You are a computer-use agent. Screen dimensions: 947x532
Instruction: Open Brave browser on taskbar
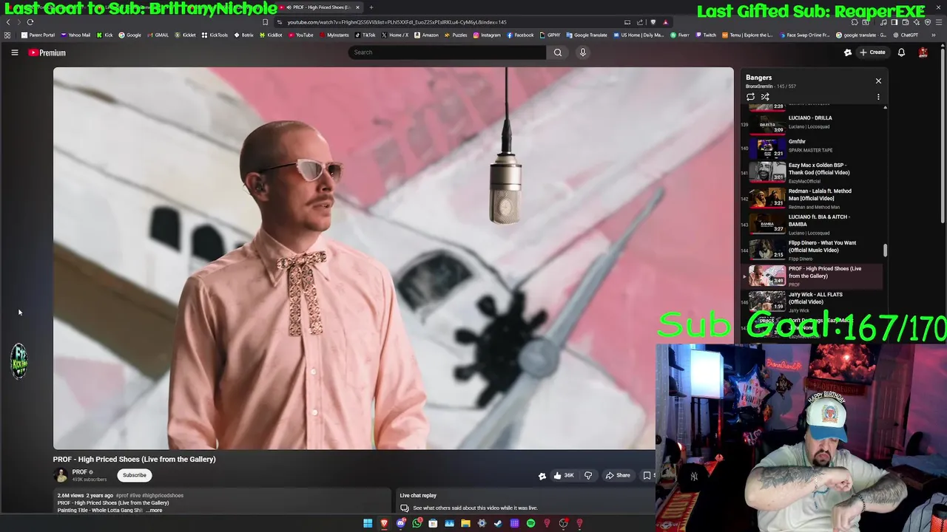(384, 523)
